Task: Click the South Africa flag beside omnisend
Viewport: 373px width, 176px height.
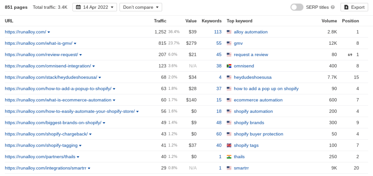Action: (229, 66)
